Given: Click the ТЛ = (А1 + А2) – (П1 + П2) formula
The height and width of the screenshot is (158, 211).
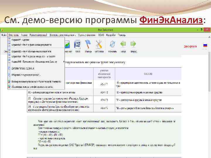Looking at the screenshot, I should click(50, 135).
